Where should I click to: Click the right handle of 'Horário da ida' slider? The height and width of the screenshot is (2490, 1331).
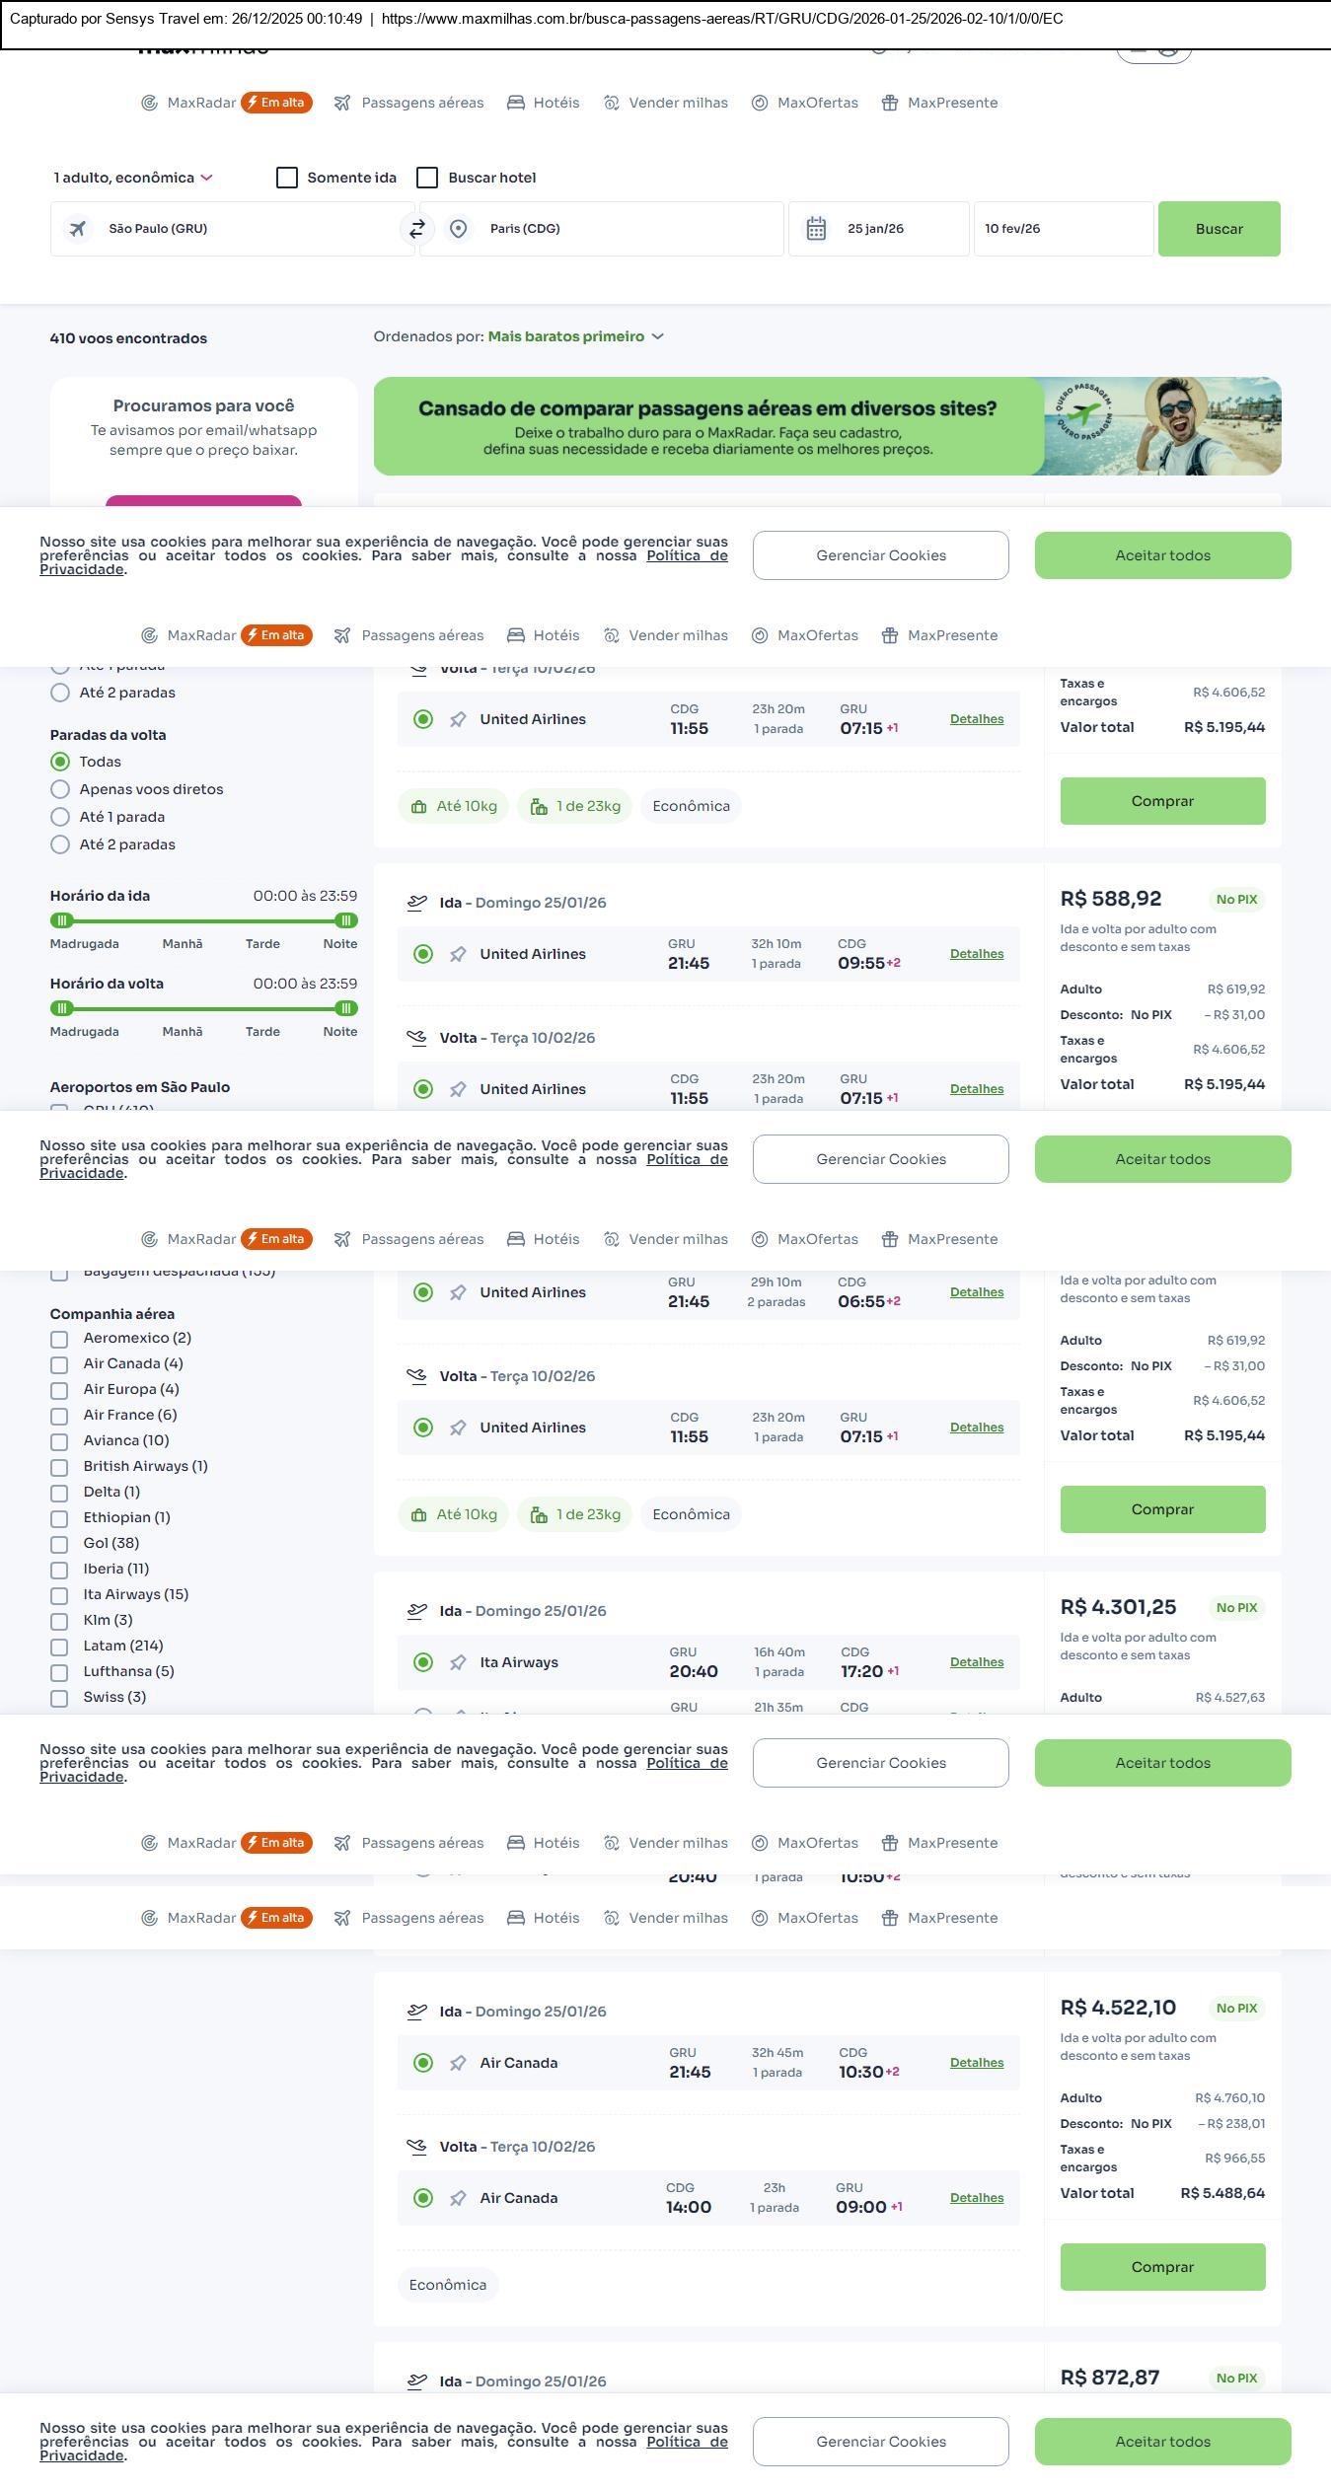pyautogui.click(x=345, y=920)
